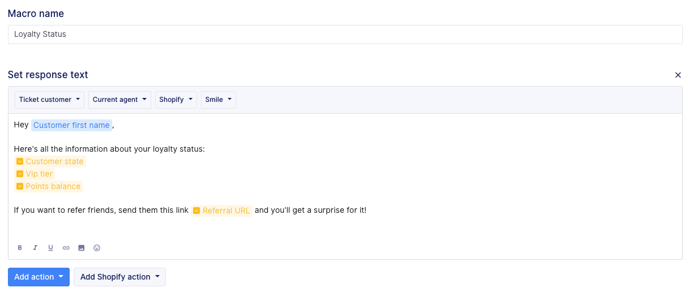Insert an image into the response
The height and width of the screenshot is (296, 688).
click(81, 248)
